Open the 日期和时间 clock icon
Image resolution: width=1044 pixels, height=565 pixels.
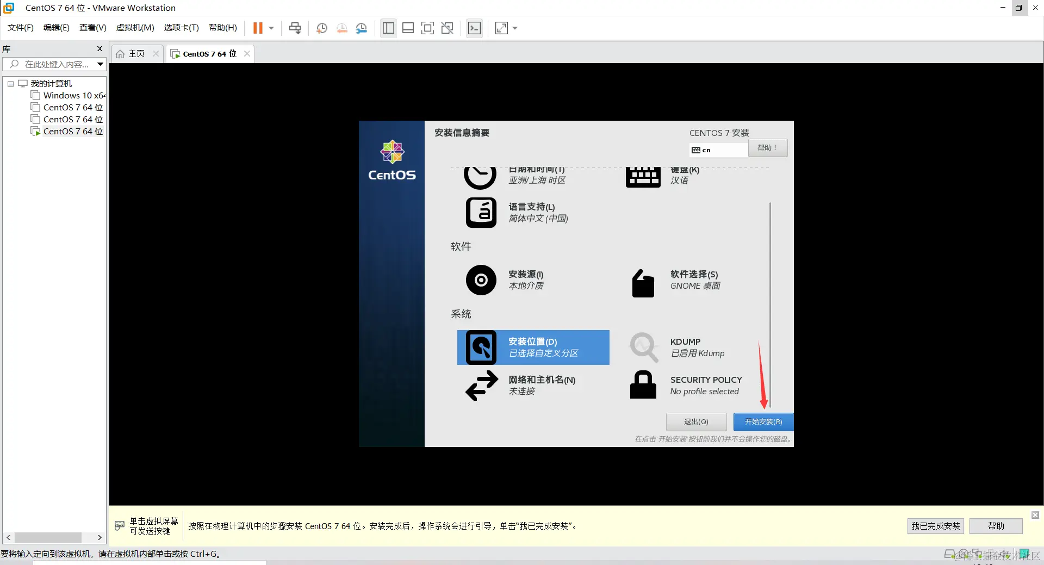coord(480,177)
